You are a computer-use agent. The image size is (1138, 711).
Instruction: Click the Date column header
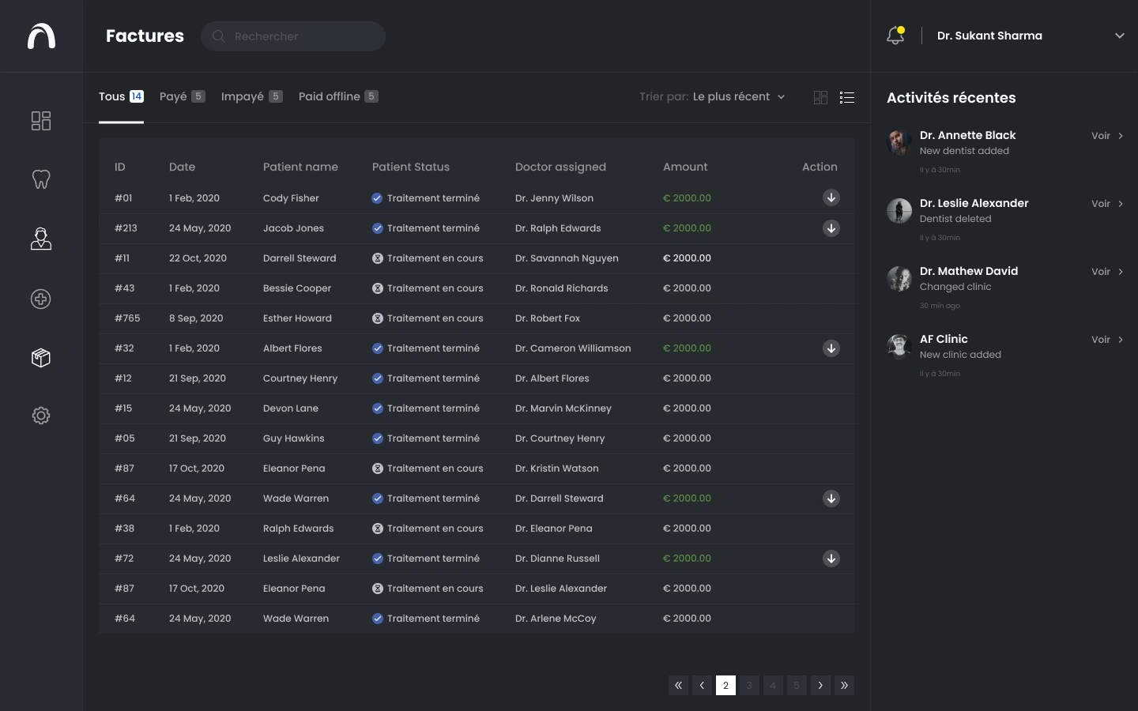182,167
